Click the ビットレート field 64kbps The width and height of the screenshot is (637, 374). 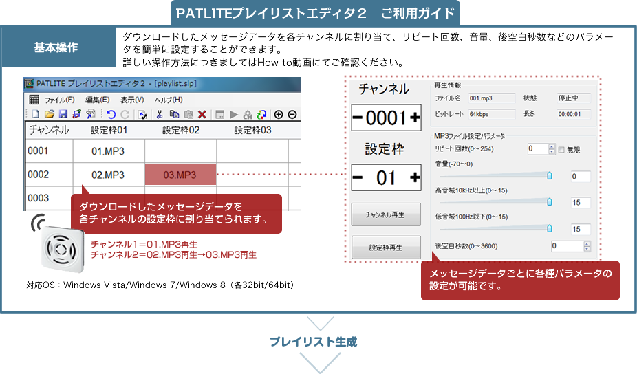[492, 115]
